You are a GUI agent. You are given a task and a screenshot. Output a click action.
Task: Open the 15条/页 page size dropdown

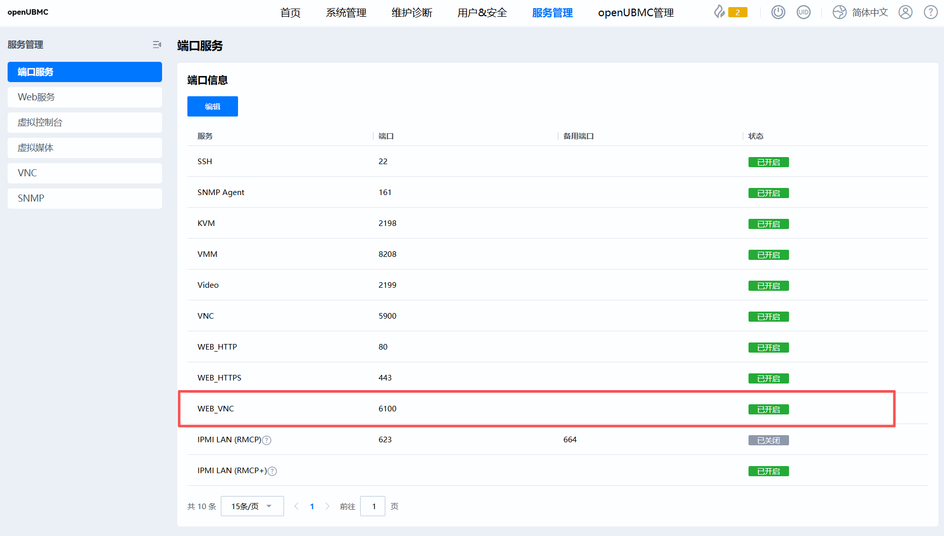[252, 506]
